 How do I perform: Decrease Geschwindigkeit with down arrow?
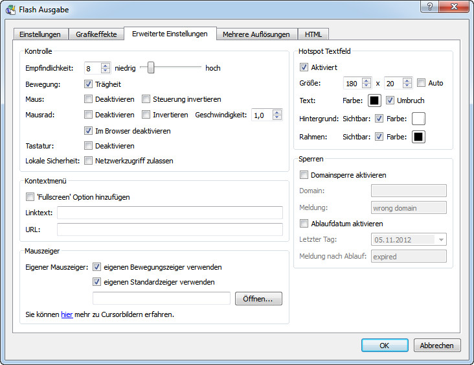tap(277, 118)
